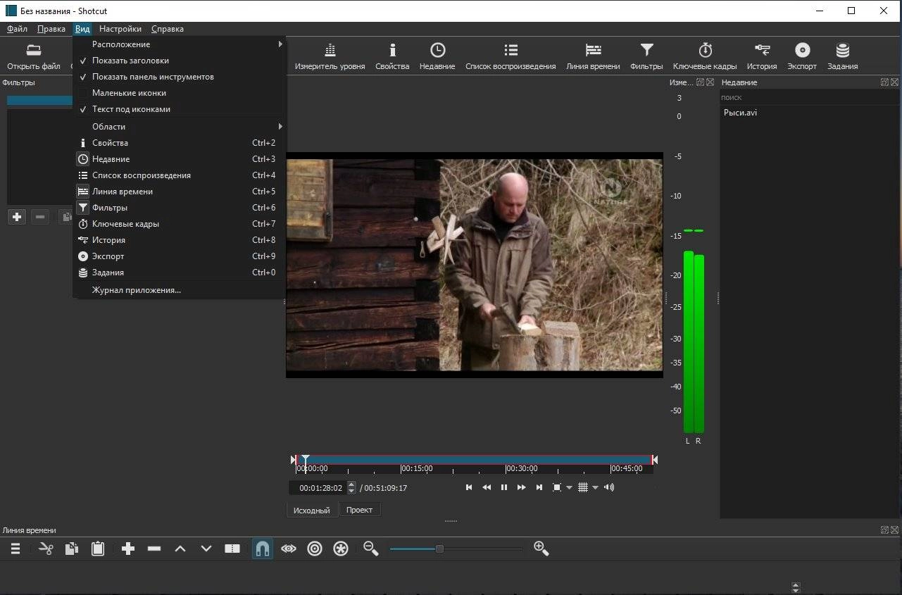
Task: Open the 'Правка' menu
Action: pos(51,29)
